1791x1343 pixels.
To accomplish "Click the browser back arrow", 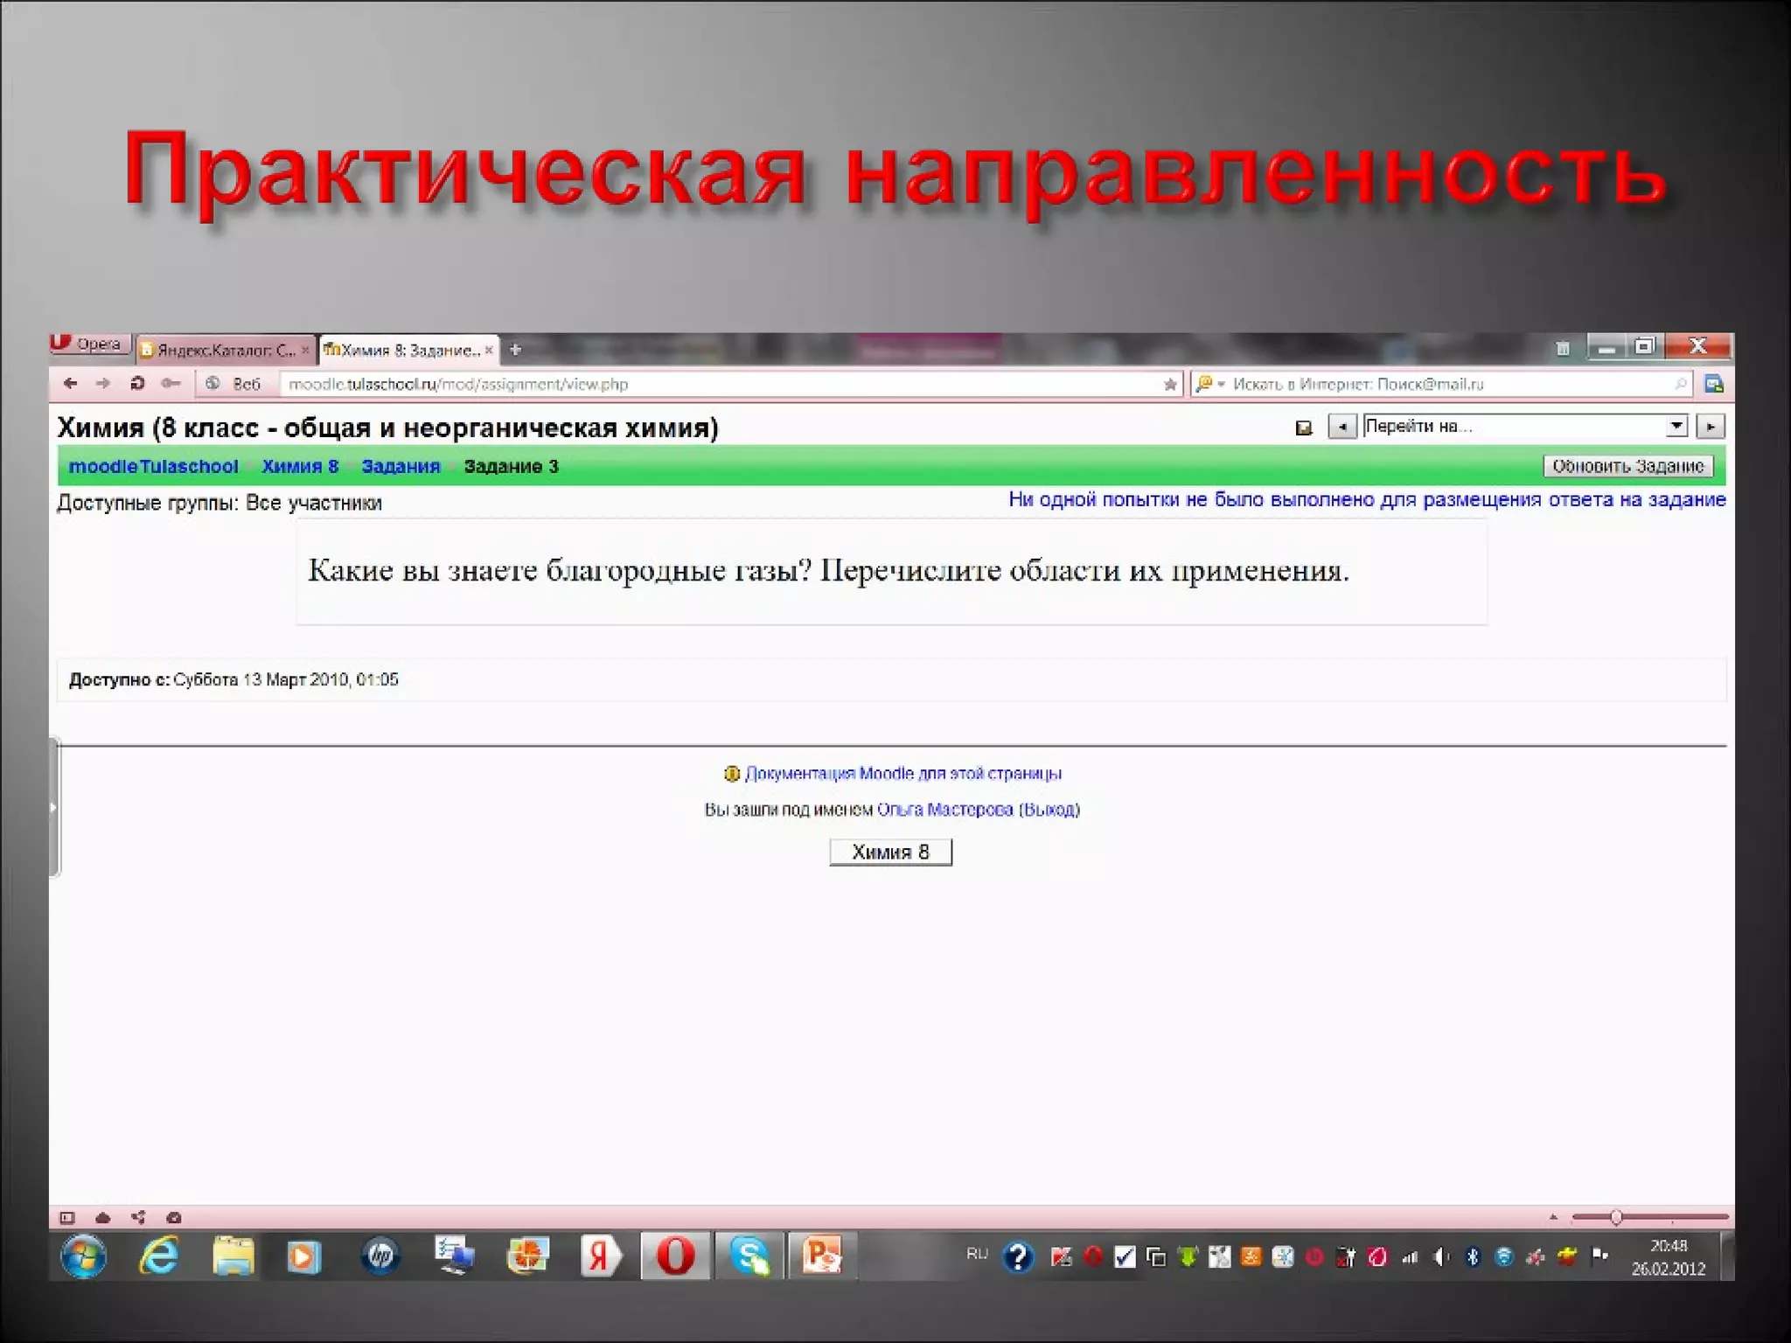I will point(71,384).
